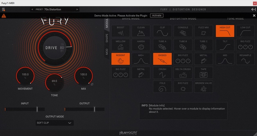Enable the Resample tone module
The height and width of the screenshot is (136, 257).
tap(245, 59)
